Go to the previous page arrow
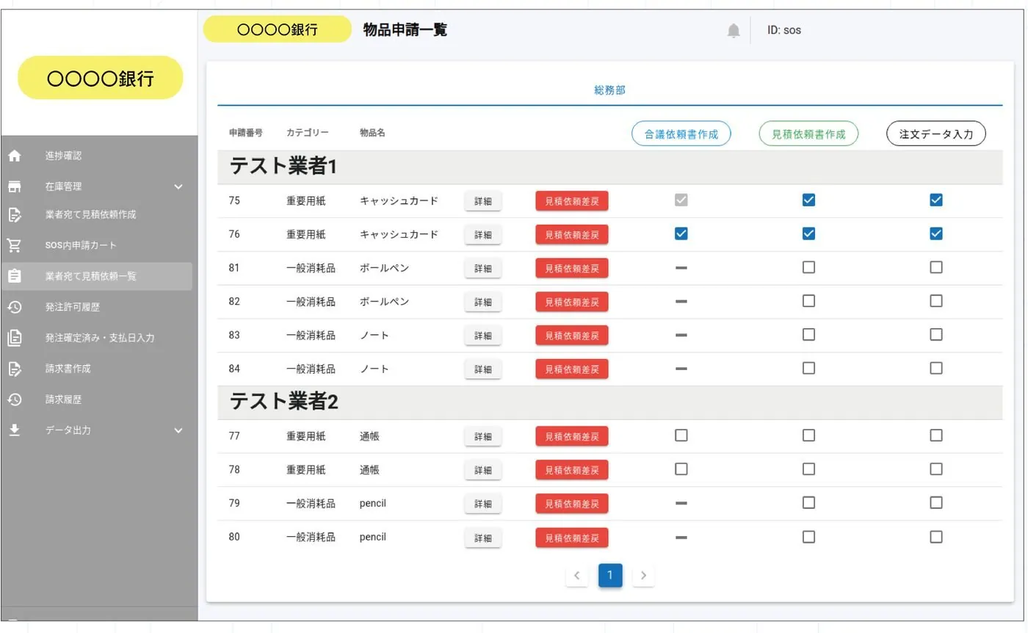1028x633 pixels. tap(577, 576)
